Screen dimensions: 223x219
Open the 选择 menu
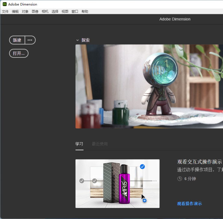55,12
